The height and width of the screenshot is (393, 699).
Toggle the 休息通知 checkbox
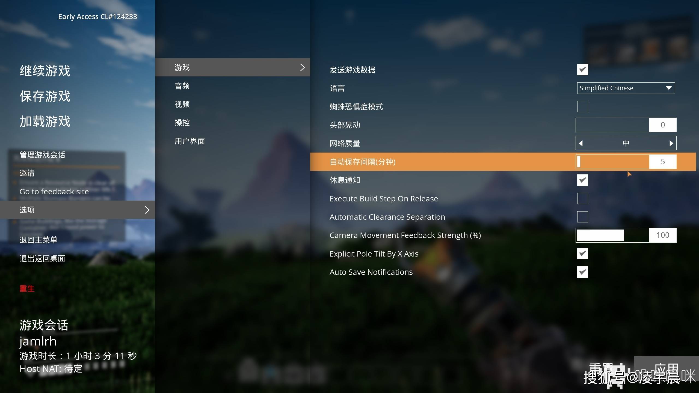[x=582, y=180]
